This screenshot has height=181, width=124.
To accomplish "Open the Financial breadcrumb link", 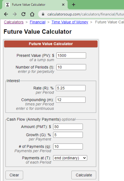I will (x=37, y=22).
